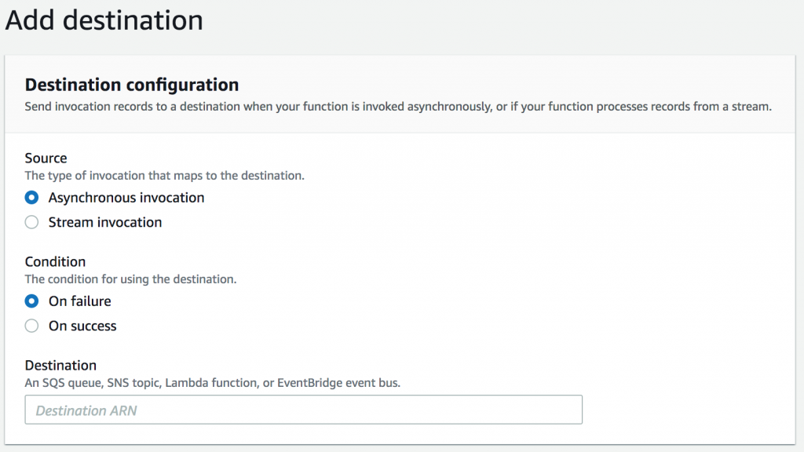Choose the On success radio button
Screen dimensions: 804x452
[31, 326]
